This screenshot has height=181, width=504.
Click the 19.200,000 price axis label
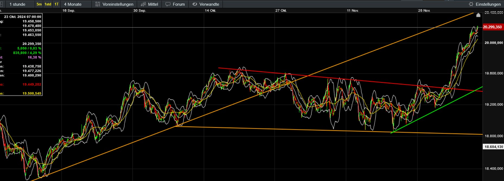494,104
